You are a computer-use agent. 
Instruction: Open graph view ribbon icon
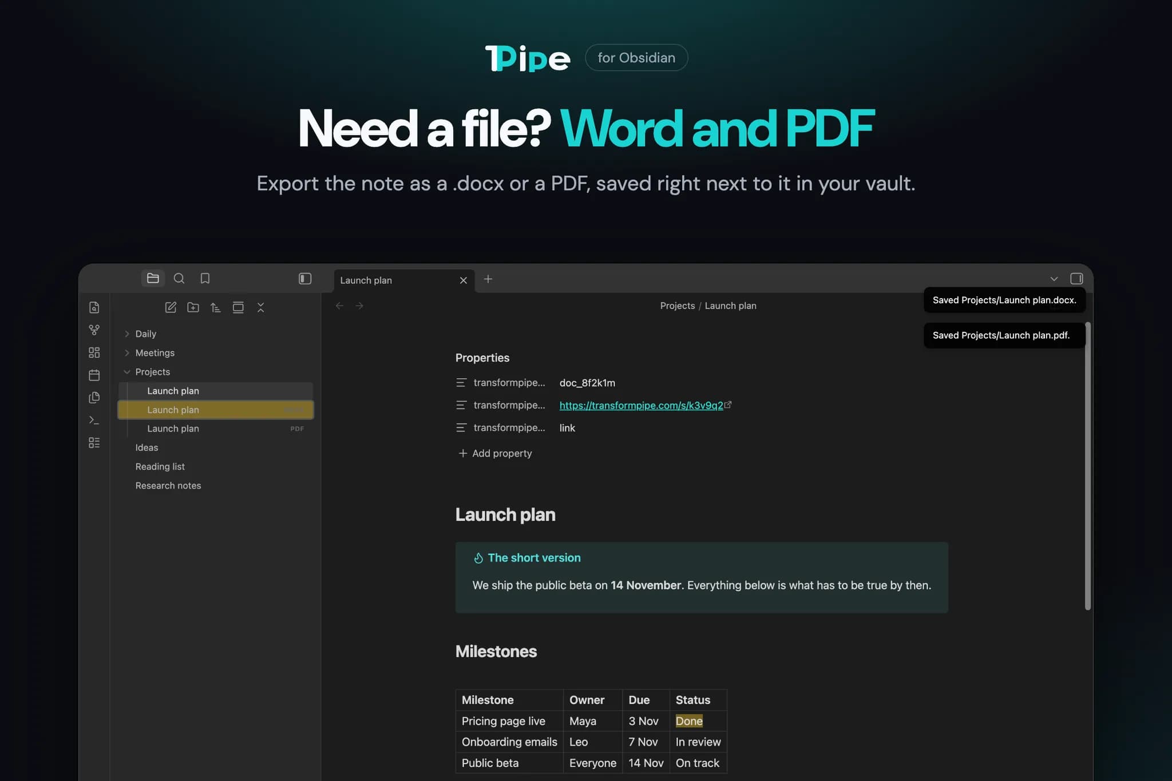(x=94, y=330)
